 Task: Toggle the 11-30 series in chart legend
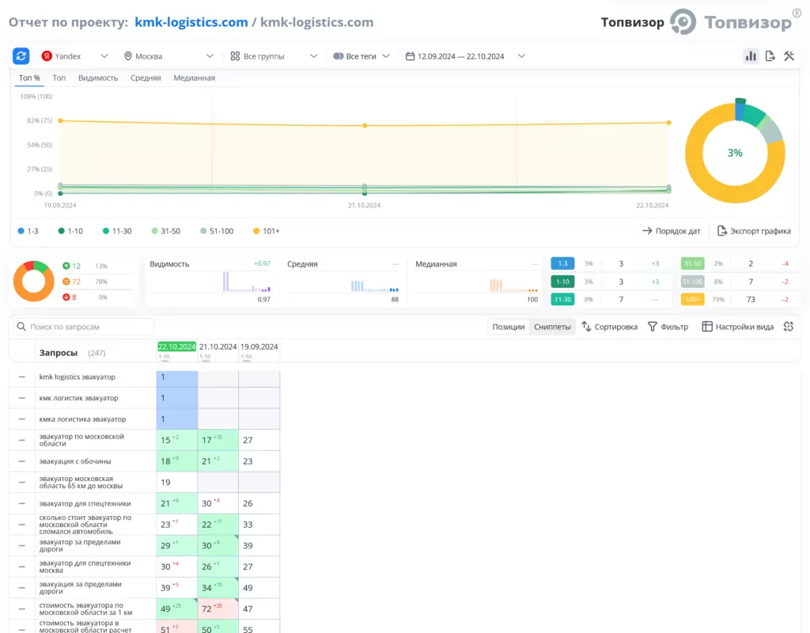point(117,231)
